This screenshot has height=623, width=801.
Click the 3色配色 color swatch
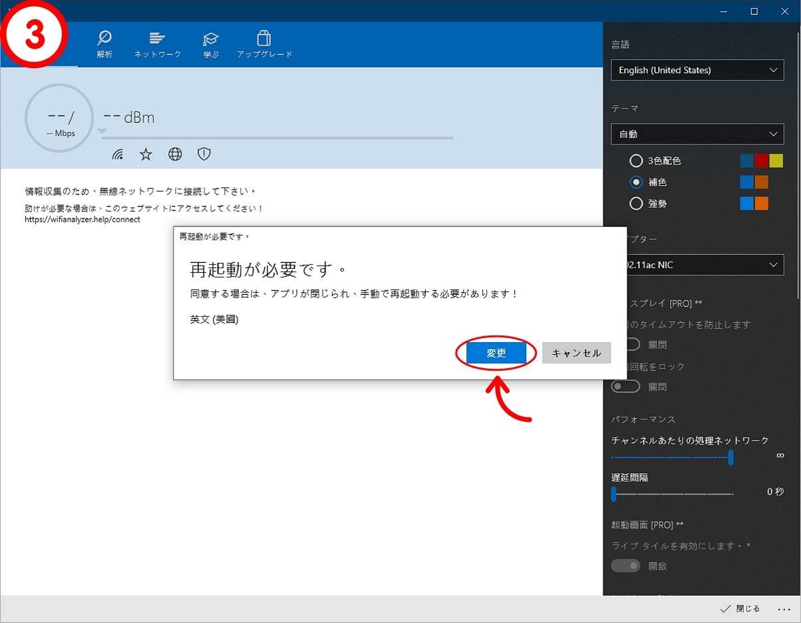pyautogui.click(x=762, y=160)
